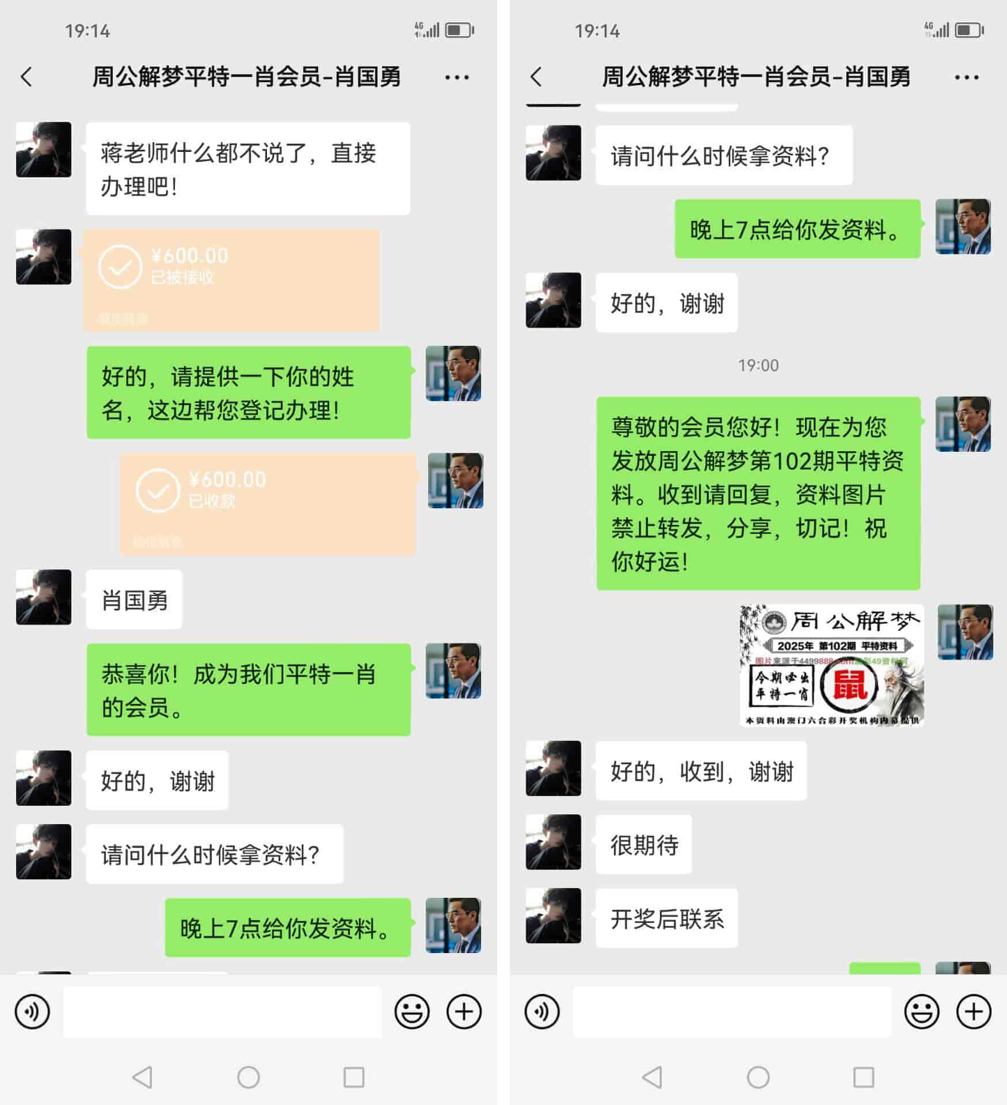Viewport: 1007px width, 1105px height.
Task: Open the three-dot menu in right chat
Action: pyautogui.click(x=967, y=77)
